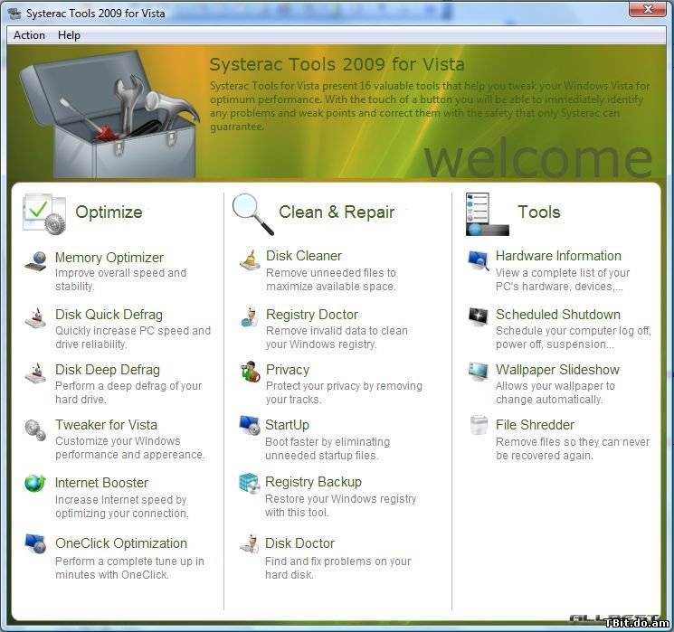
Task: Click 'Find and fix problems' description
Action: (x=337, y=568)
